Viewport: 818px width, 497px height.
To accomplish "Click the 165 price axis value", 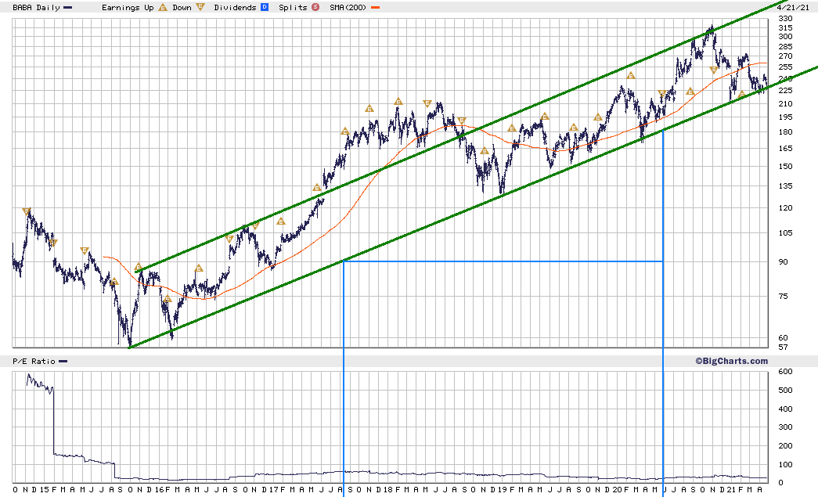I will pyautogui.click(x=785, y=148).
